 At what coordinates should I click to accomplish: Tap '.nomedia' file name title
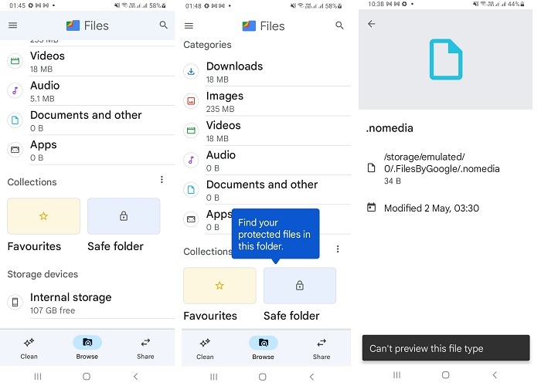click(390, 128)
